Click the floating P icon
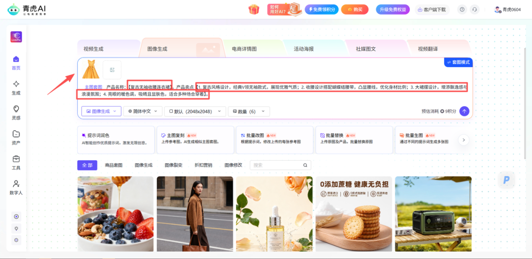 coord(506,180)
